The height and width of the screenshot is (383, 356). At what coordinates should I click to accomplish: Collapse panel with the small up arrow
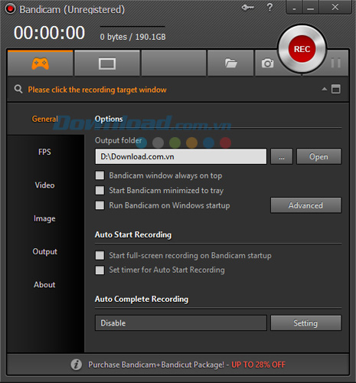325,89
